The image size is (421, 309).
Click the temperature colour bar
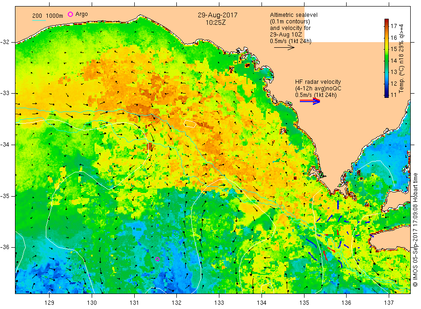point(386,58)
